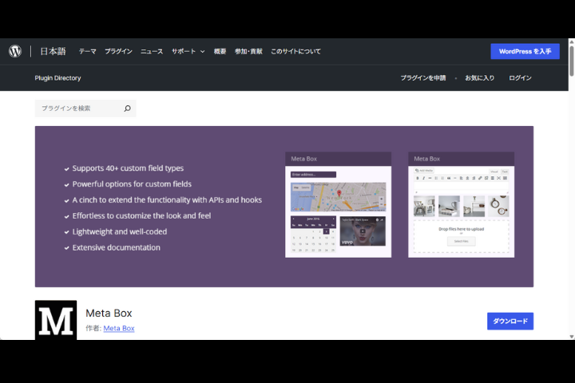Open the ニュース menu item
Viewport: 575px width, 383px height.
pos(152,51)
